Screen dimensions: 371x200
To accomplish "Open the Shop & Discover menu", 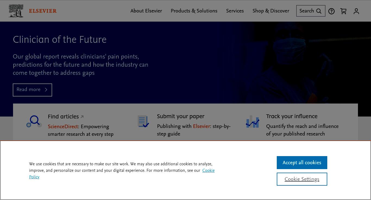I will (x=271, y=11).
